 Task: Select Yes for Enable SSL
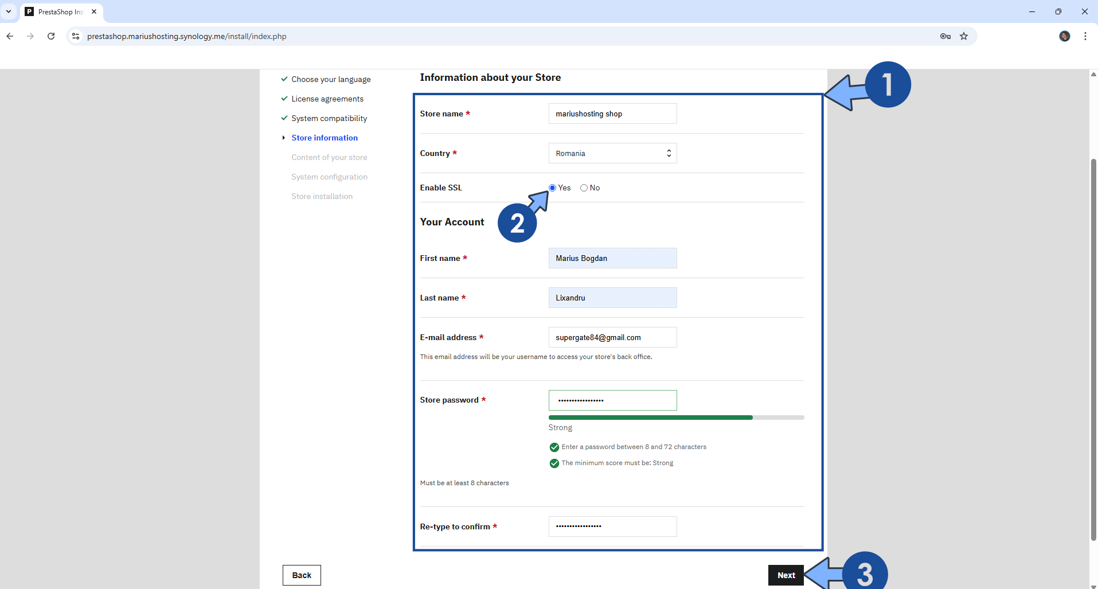(552, 188)
